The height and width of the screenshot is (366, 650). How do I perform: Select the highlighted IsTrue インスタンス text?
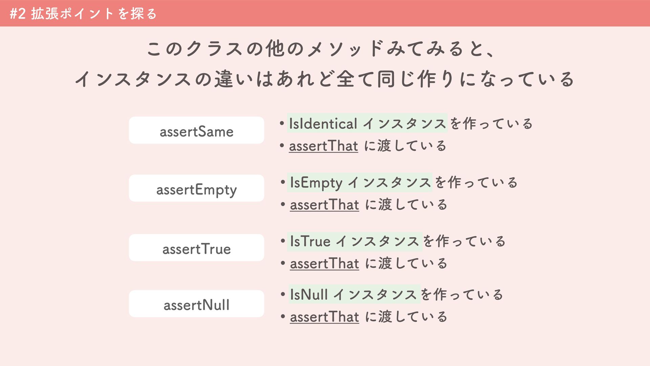pos(354,241)
